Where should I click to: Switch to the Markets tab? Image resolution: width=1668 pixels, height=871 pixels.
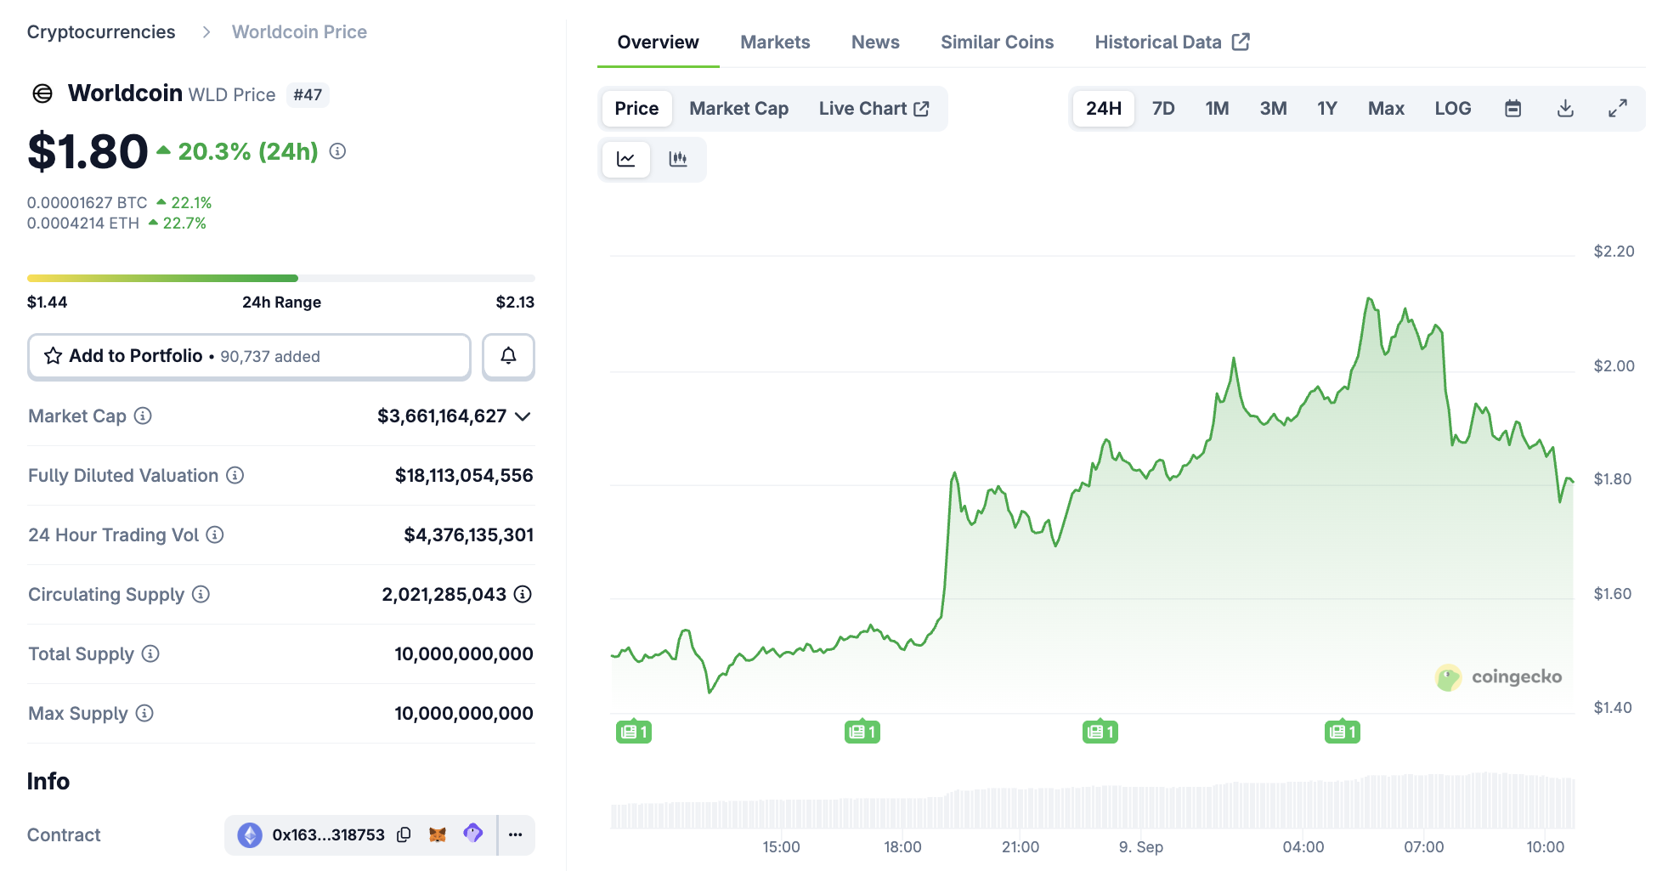(x=774, y=42)
